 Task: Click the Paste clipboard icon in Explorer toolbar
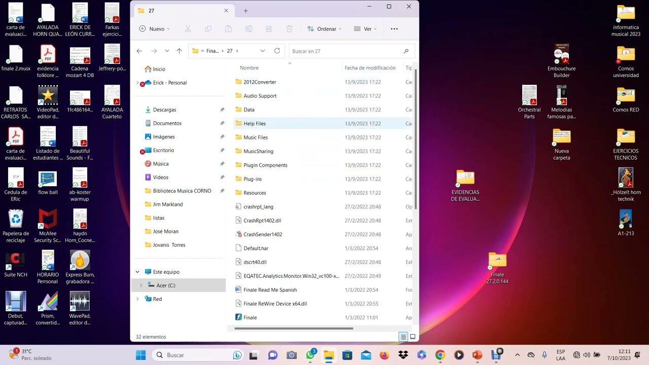point(228,29)
